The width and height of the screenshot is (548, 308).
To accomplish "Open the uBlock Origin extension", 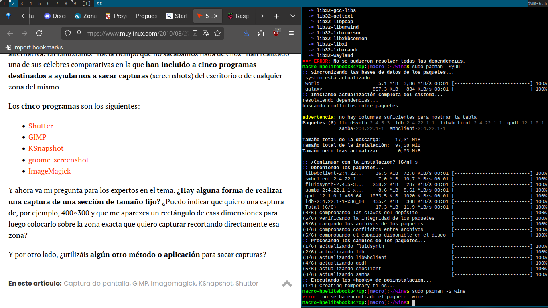I will click(x=276, y=33).
